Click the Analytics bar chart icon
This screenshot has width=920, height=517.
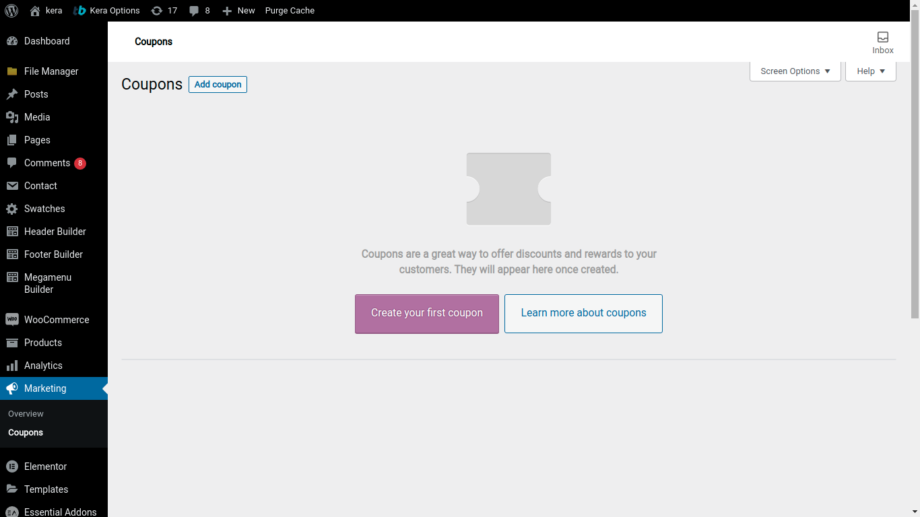point(12,366)
